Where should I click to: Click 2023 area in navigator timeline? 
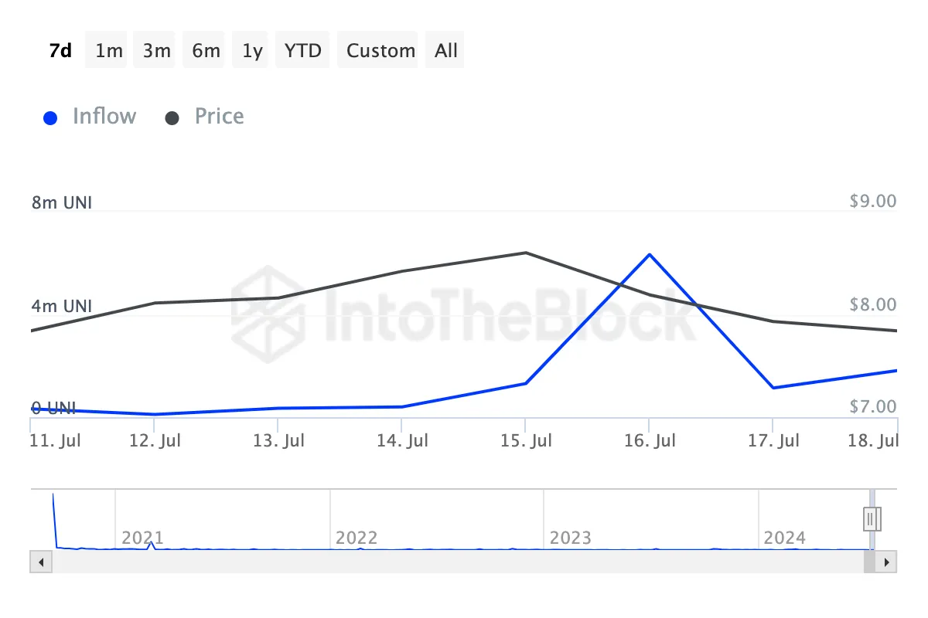pyautogui.click(x=570, y=537)
